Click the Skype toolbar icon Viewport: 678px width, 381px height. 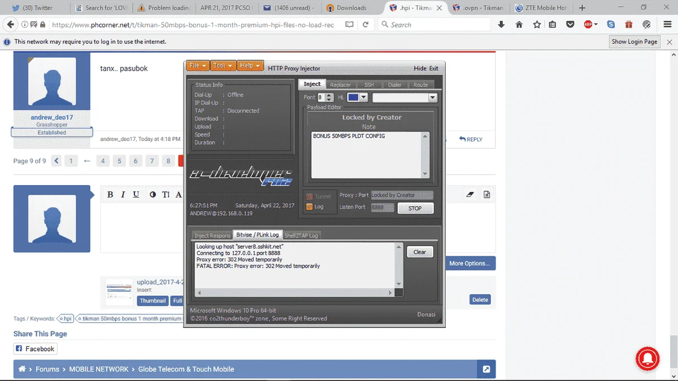(611, 25)
